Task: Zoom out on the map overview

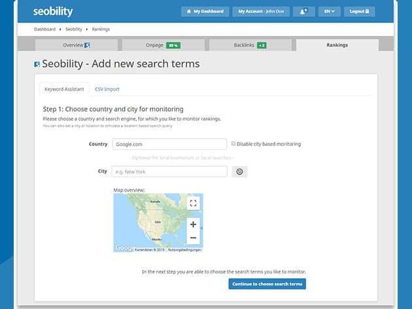Action: click(193, 238)
